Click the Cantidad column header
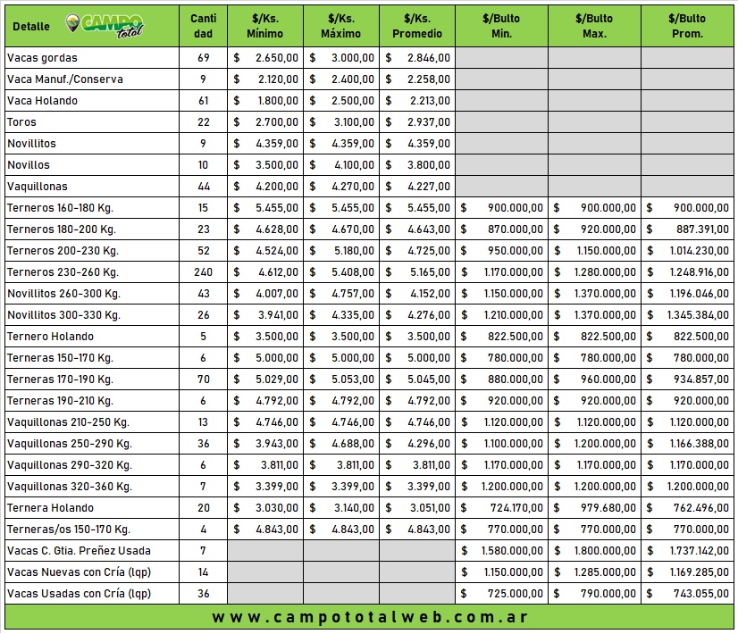Image resolution: width=738 pixels, height=634 pixels. pyautogui.click(x=203, y=26)
